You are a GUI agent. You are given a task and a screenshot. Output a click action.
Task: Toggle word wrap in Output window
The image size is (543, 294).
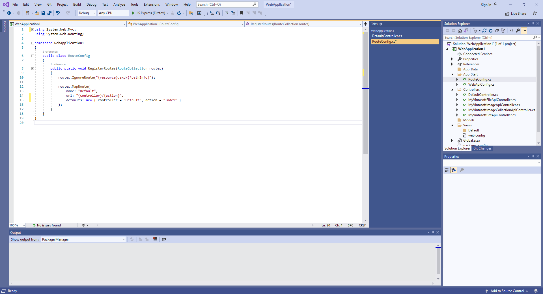click(x=163, y=239)
